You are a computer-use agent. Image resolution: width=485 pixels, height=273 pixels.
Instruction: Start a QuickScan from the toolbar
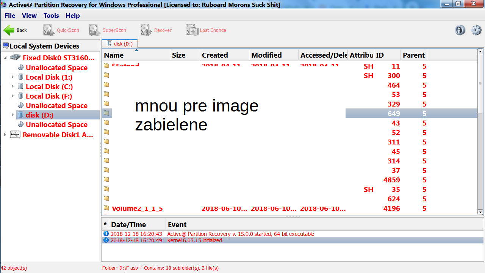coord(61,30)
